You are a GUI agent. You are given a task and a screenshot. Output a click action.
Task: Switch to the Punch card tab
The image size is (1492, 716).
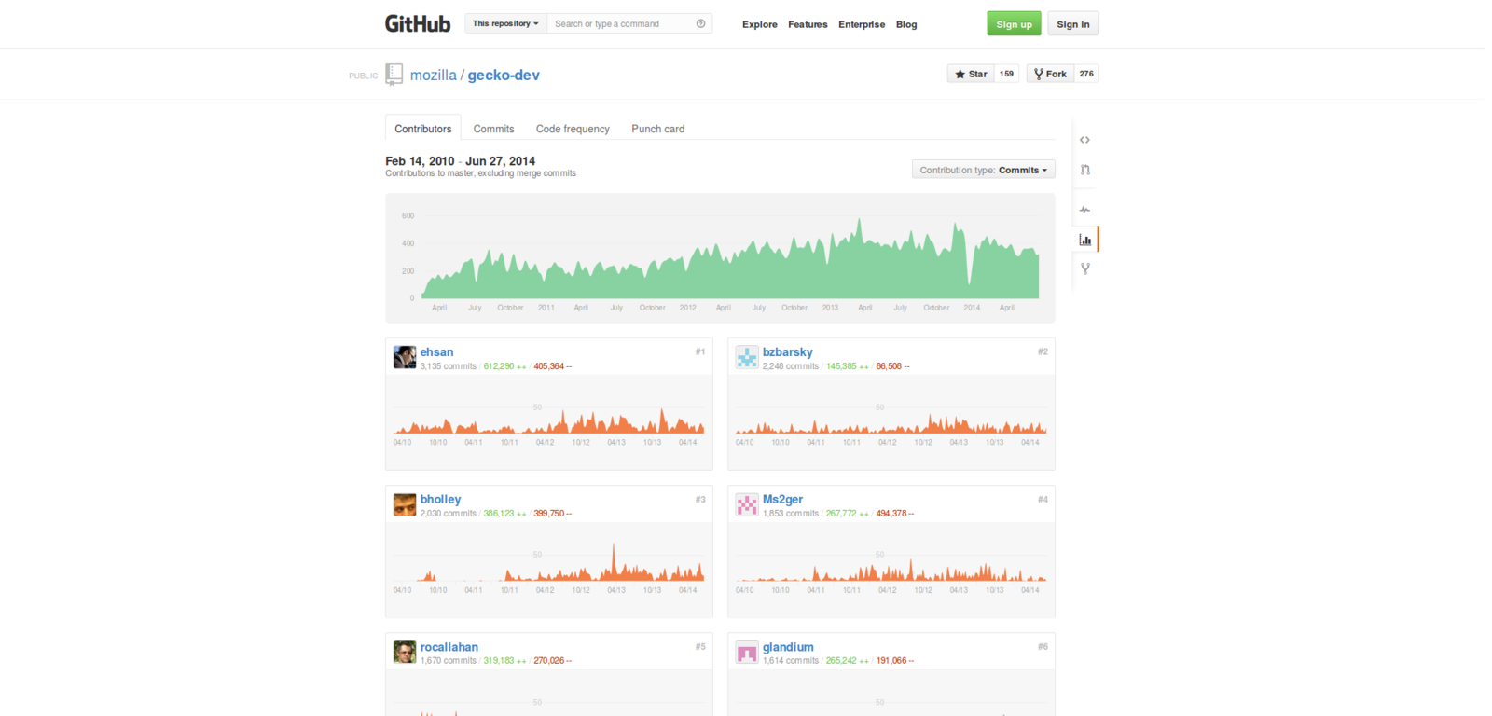point(658,129)
